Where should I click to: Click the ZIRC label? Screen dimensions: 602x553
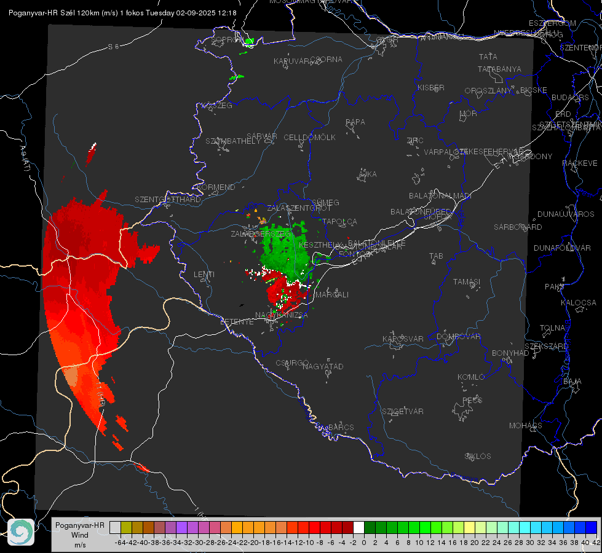click(x=415, y=141)
